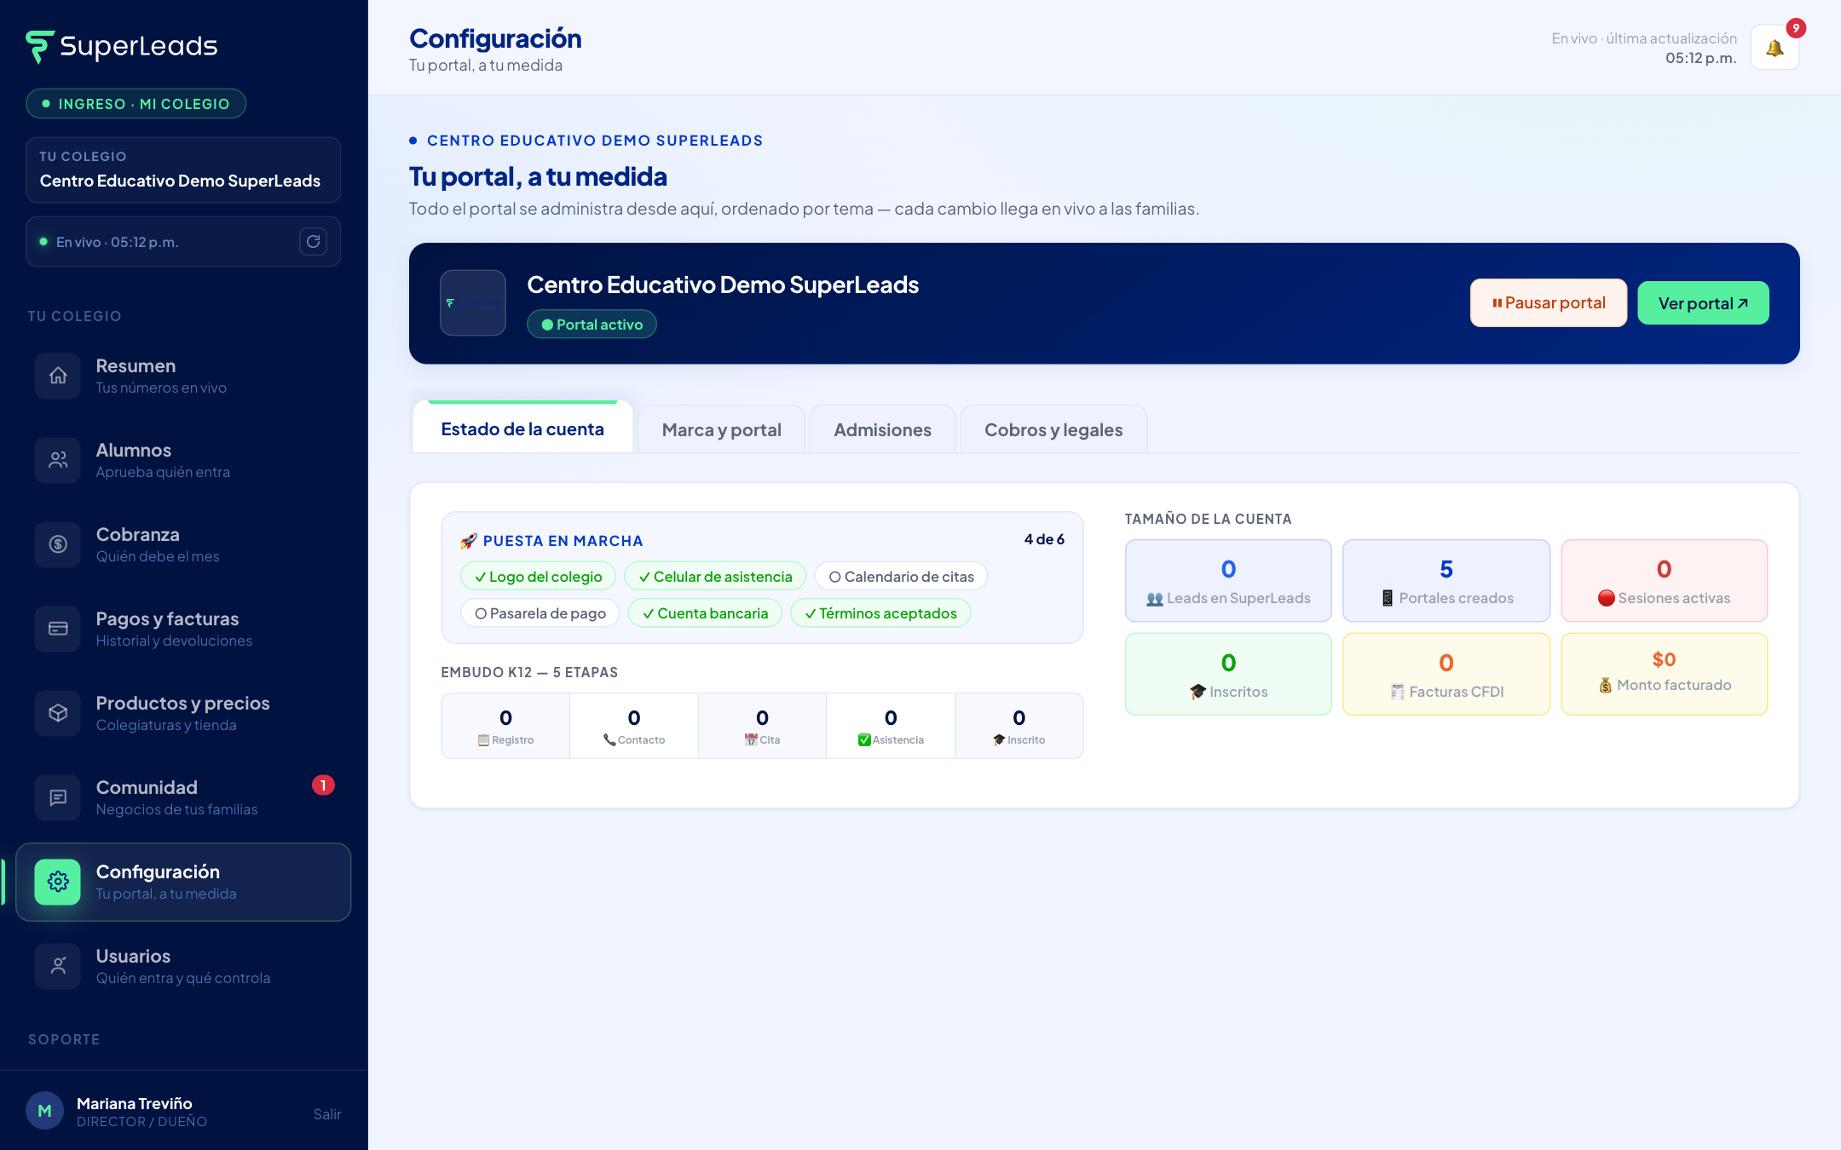Click the Inscrito funnel stage
Image resolution: width=1841 pixels, height=1150 pixels.
pos(1019,726)
